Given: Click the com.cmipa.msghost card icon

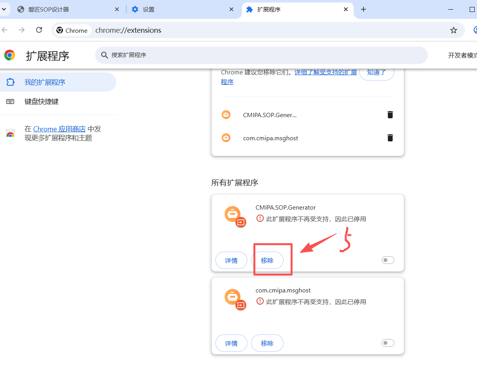Looking at the screenshot, I should [x=234, y=299].
